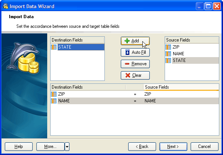
Task: Click the Source Fields column header in mappings
Action: coord(180,87)
